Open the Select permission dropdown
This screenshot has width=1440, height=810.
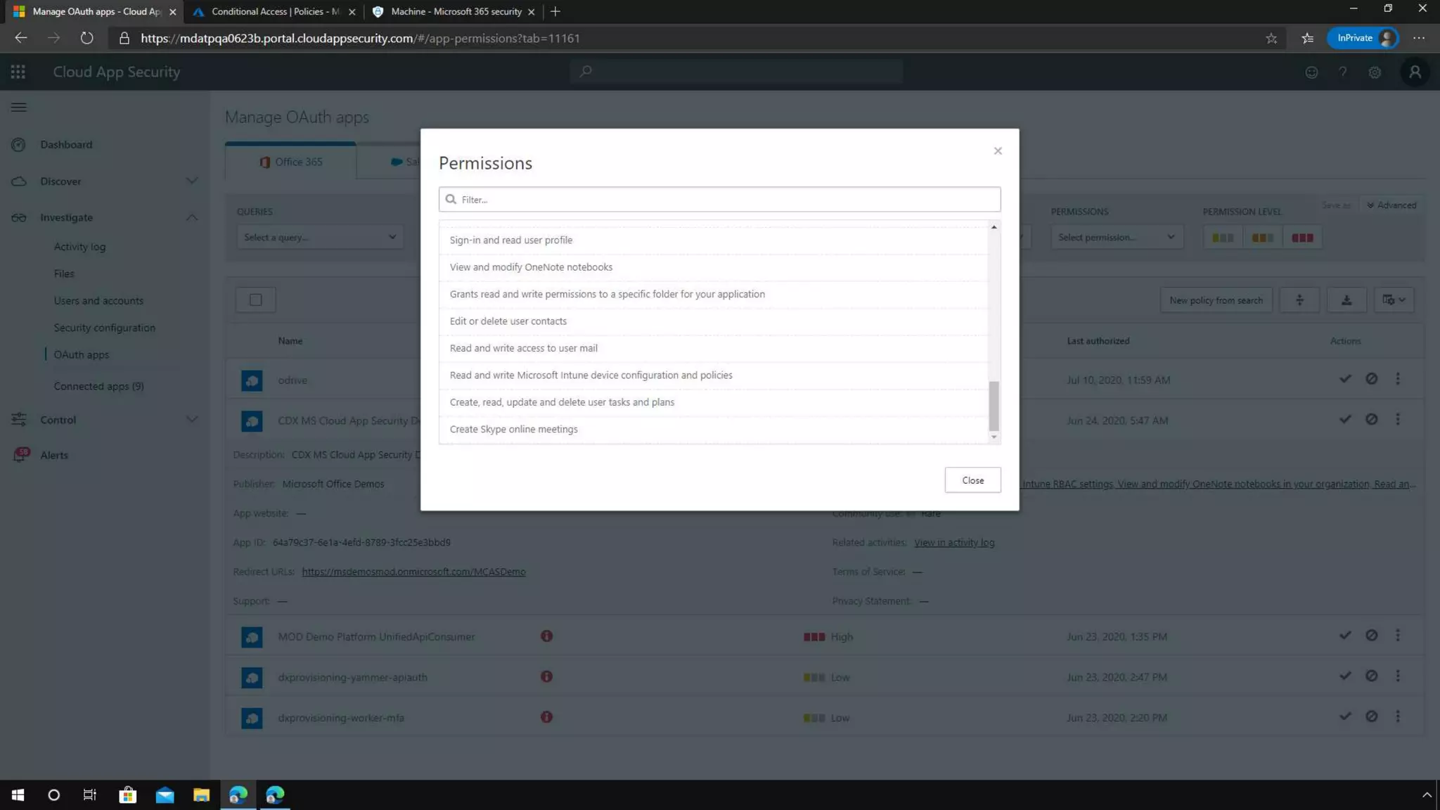[x=1116, y=237]
